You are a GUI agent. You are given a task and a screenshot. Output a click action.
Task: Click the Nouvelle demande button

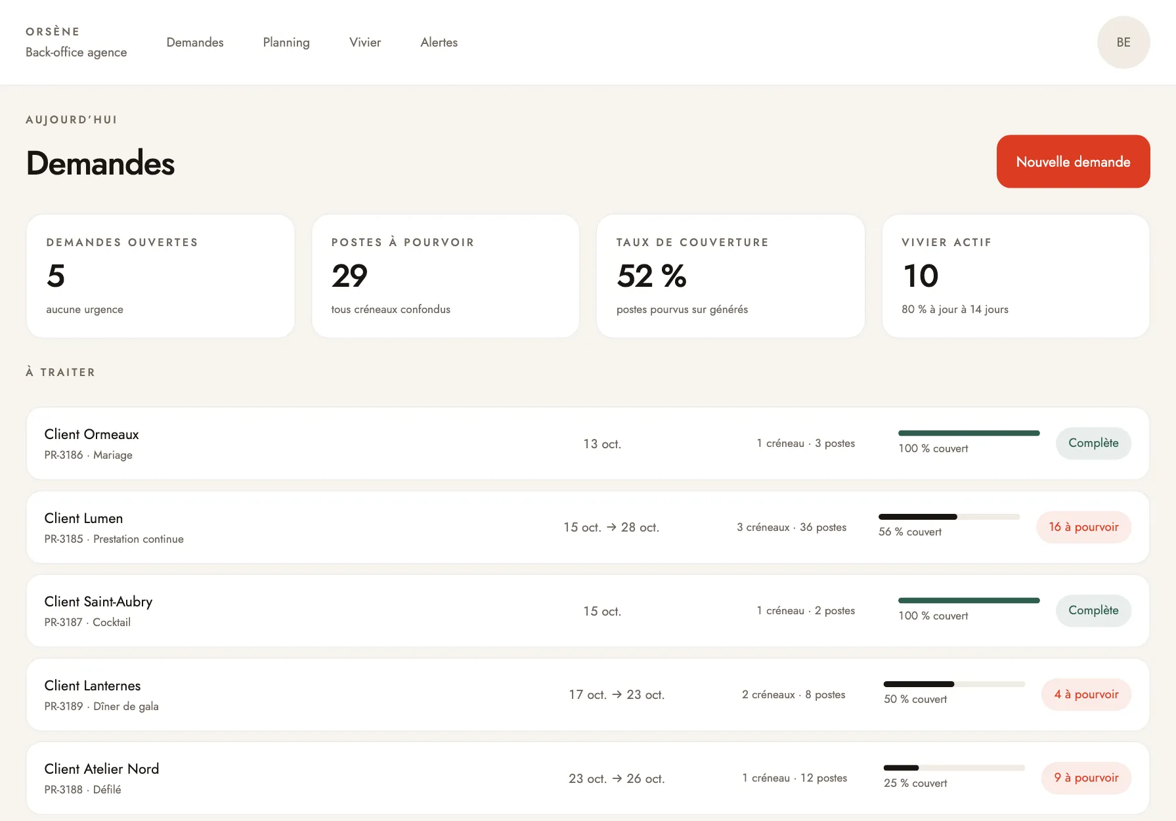1073,161
